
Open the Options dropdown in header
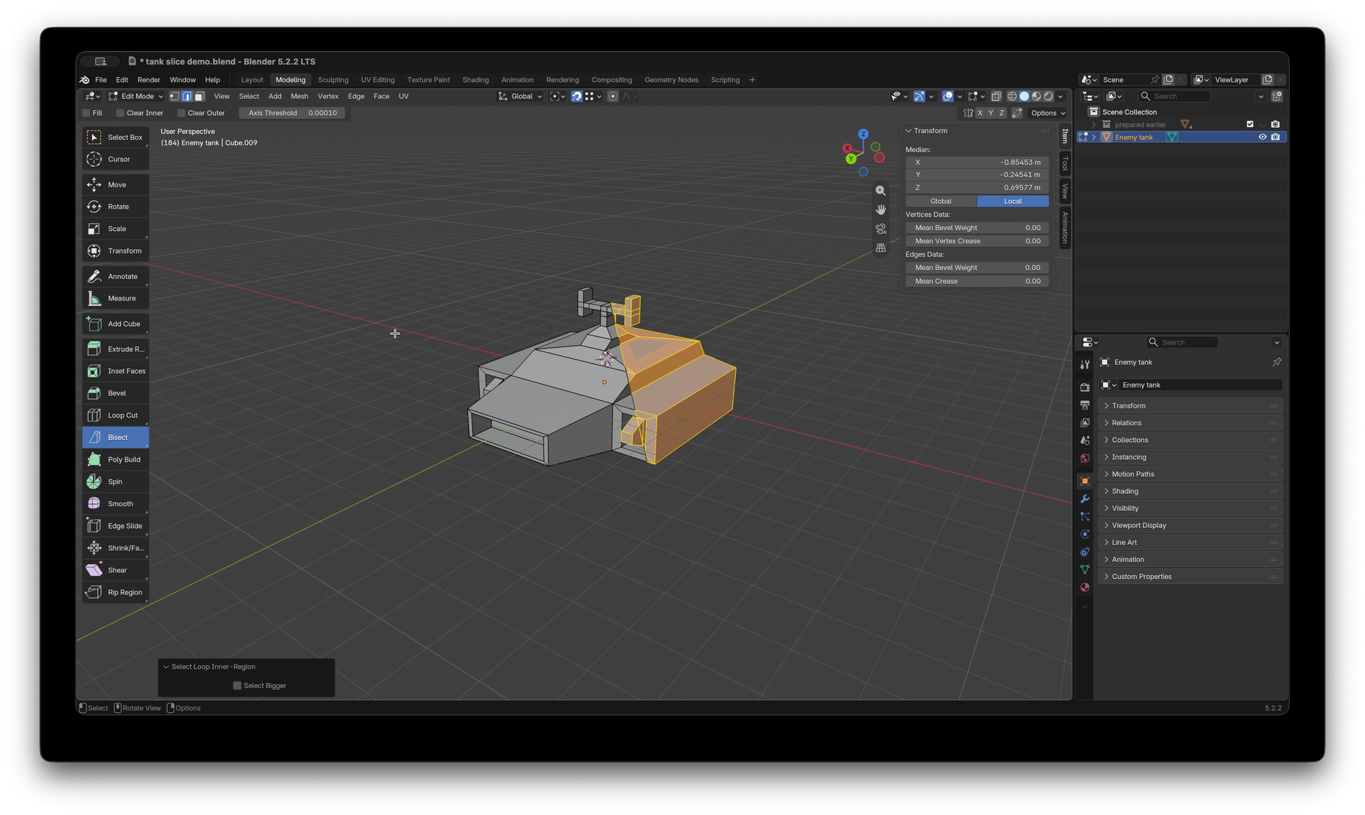[x=1048, y=113]
